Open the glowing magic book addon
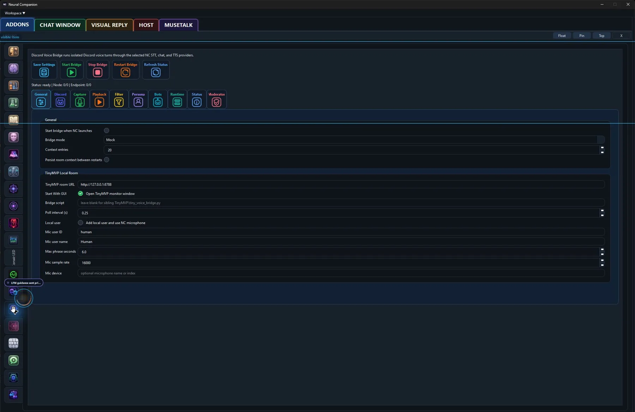 coord(13,154)
